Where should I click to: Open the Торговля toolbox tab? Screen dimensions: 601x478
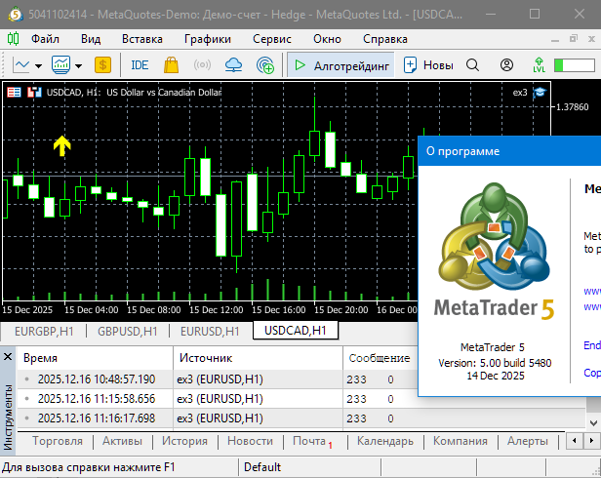[x=58, y=441]
